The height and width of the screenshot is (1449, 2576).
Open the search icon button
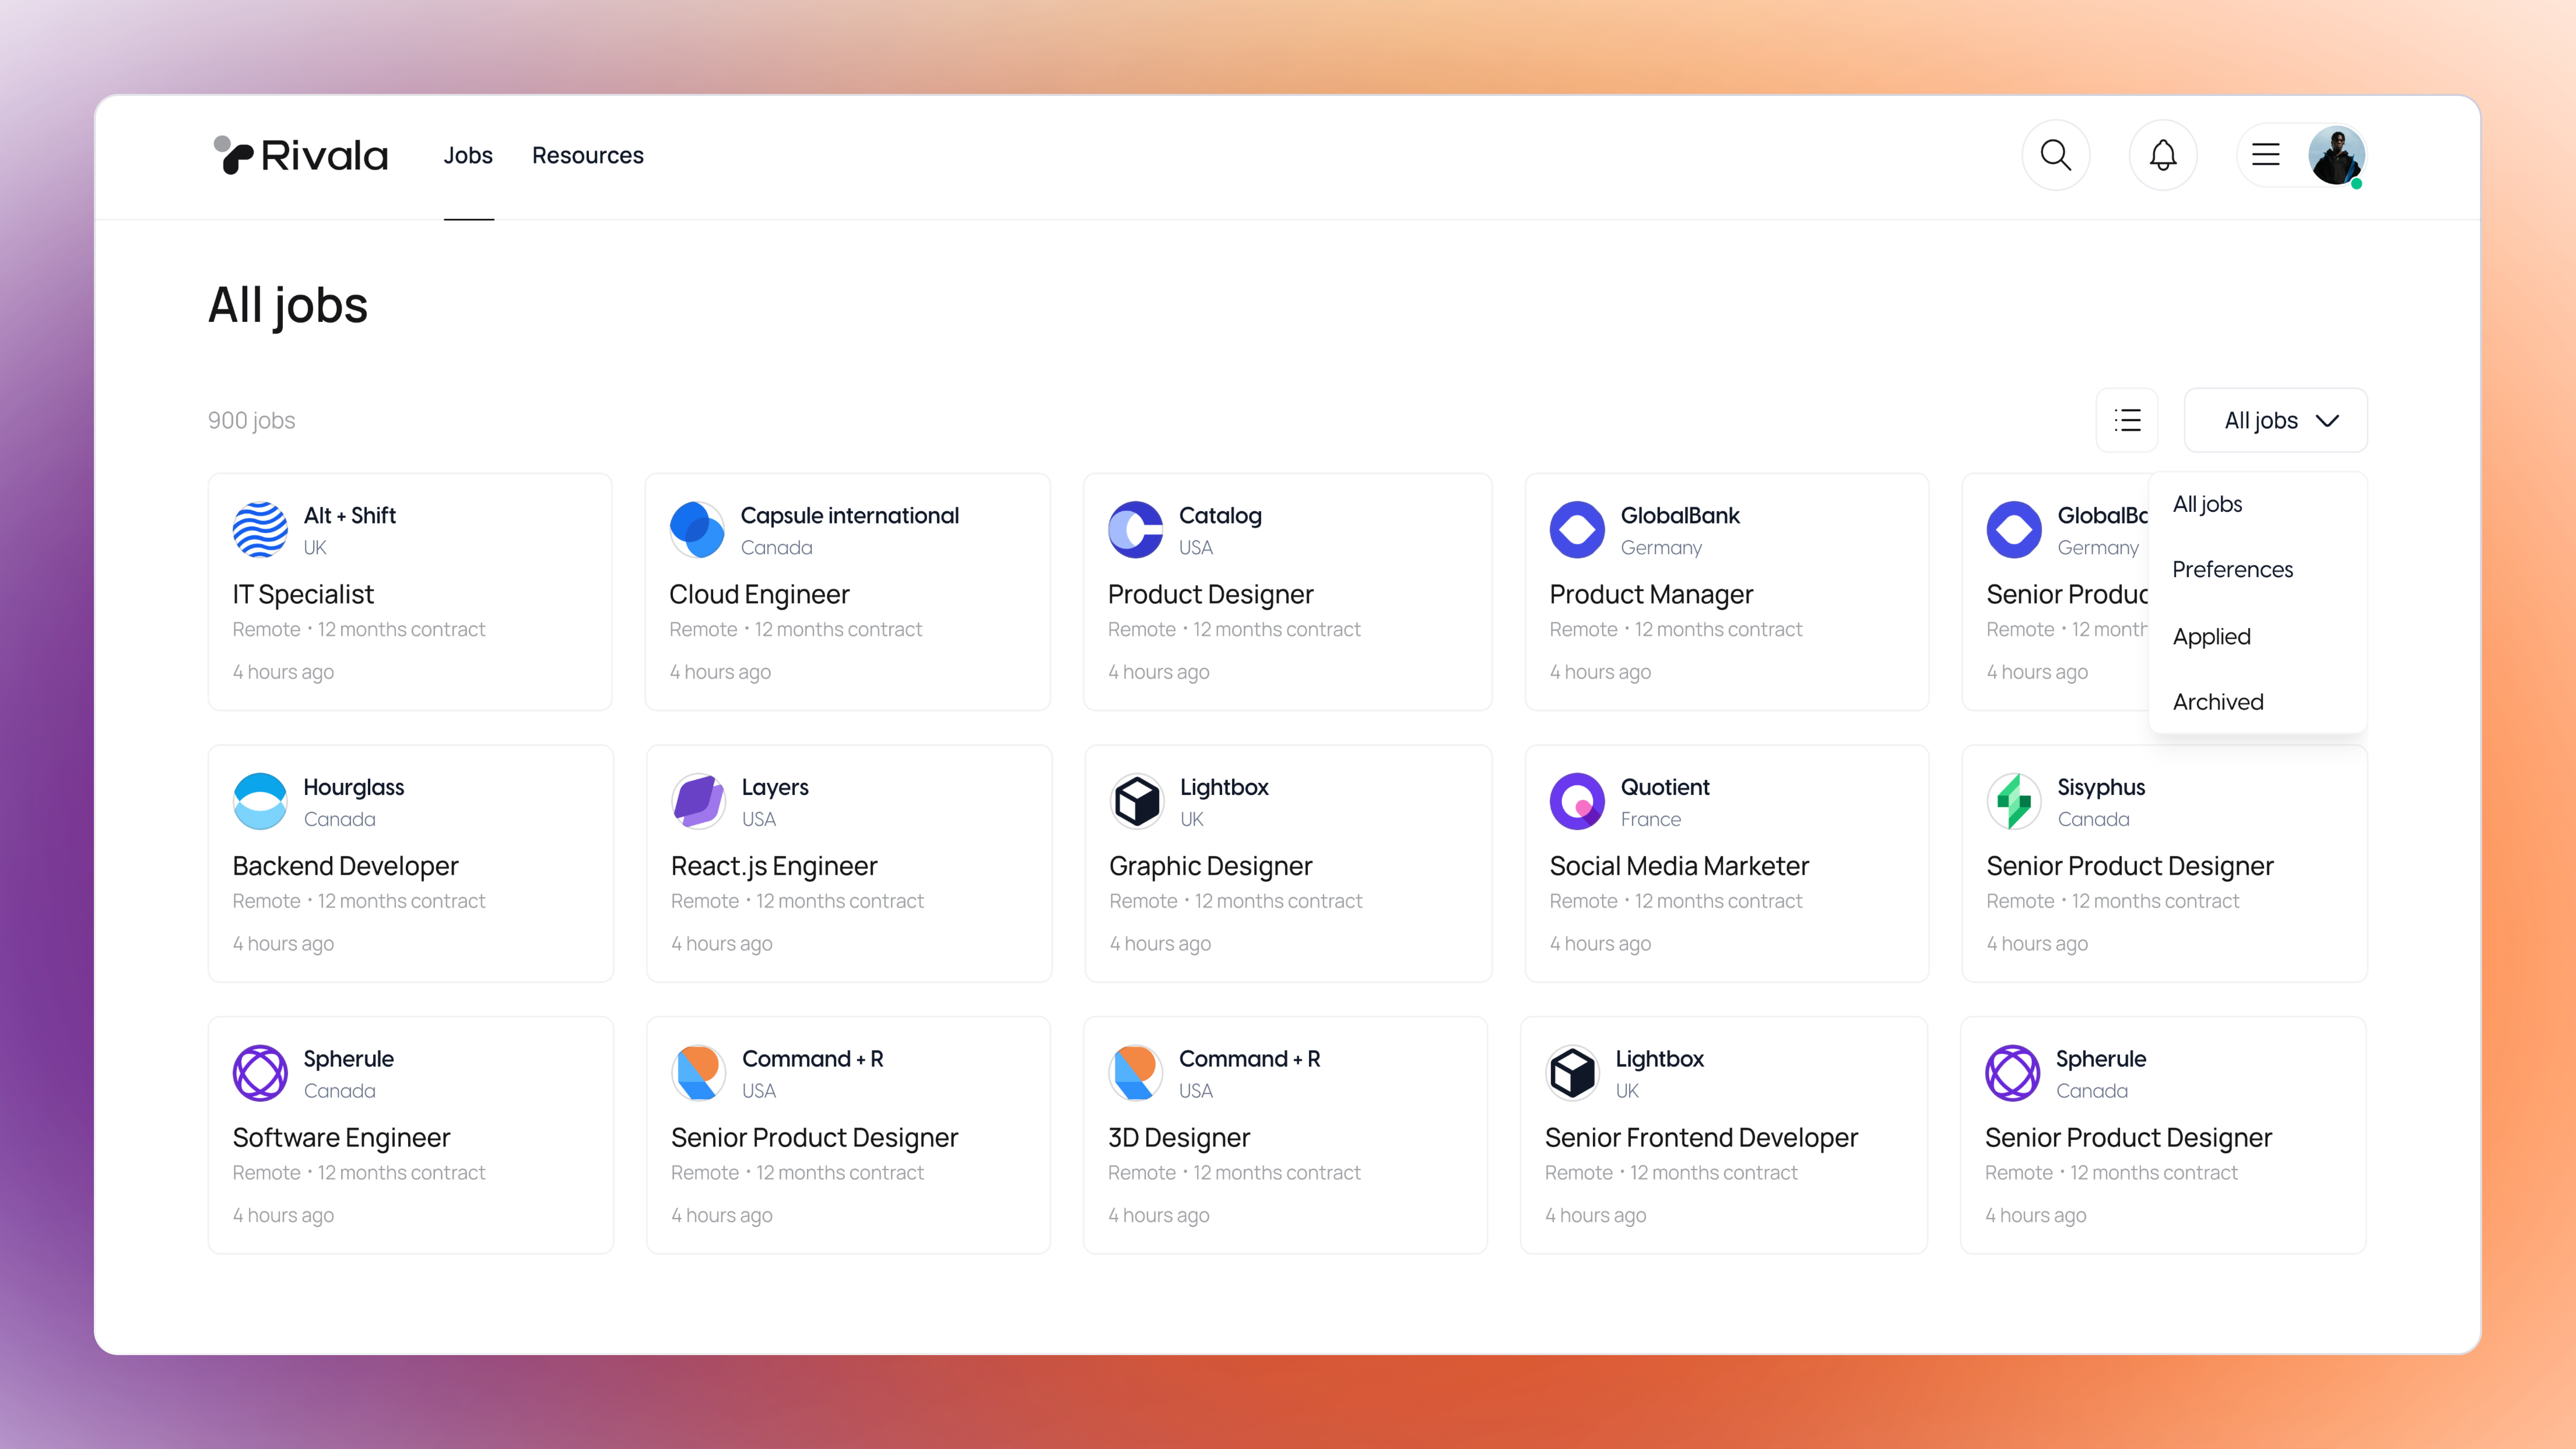[x=2056, y=155]
